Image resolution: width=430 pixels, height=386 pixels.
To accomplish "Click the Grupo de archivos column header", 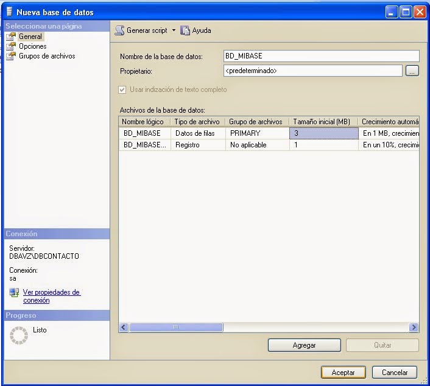I will [257, 122].
